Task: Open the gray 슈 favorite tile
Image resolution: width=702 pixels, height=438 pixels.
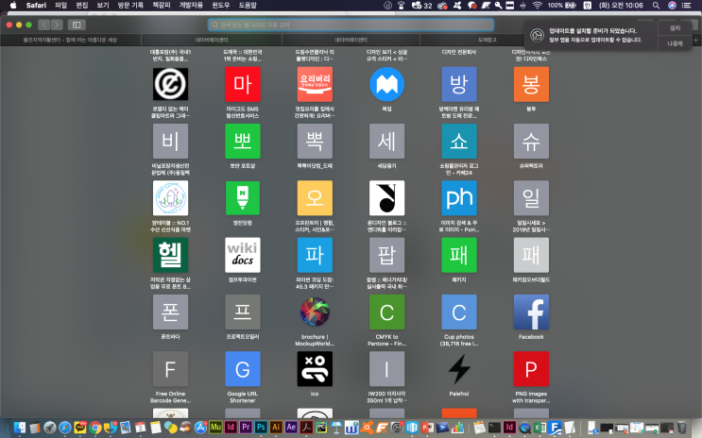Action: point(531,141)
